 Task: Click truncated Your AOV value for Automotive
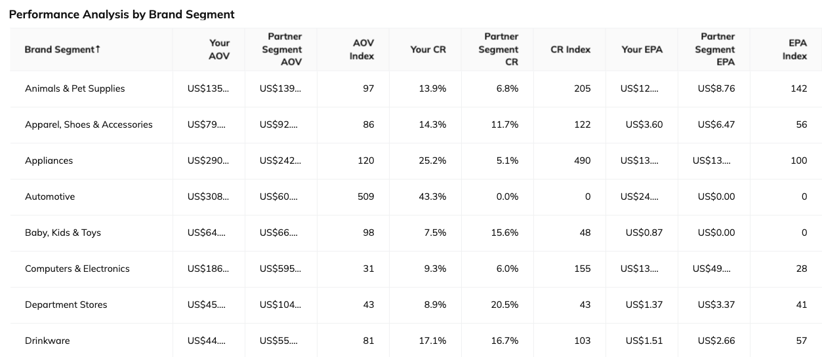[x=208, y=197]
